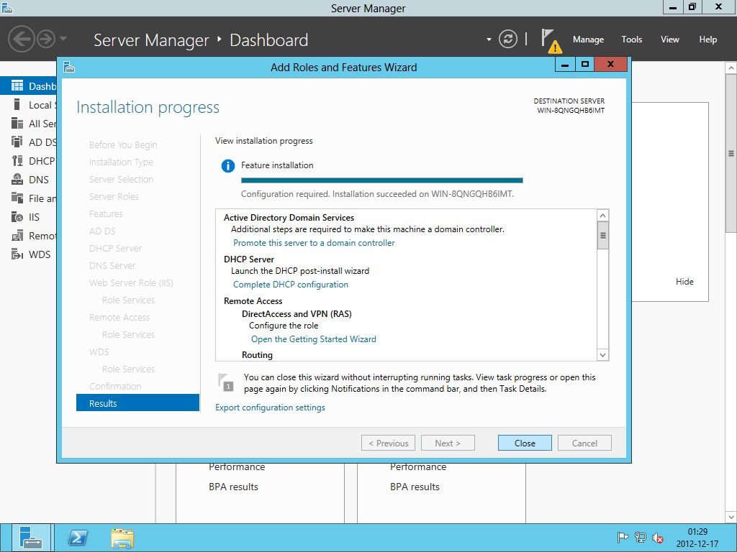The image size is (737, 552).
Task: Click the Server Manager scroll-down arrow
Action: pos(731,517)
